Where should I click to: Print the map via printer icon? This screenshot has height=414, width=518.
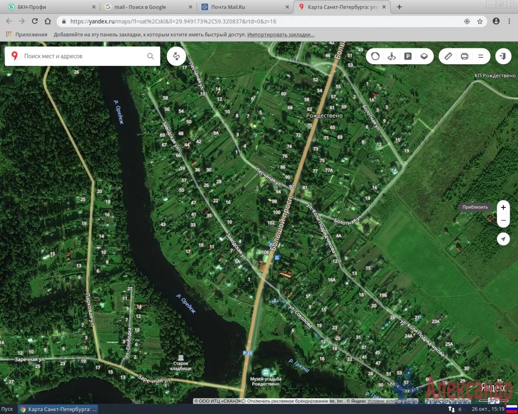[464, 56]
